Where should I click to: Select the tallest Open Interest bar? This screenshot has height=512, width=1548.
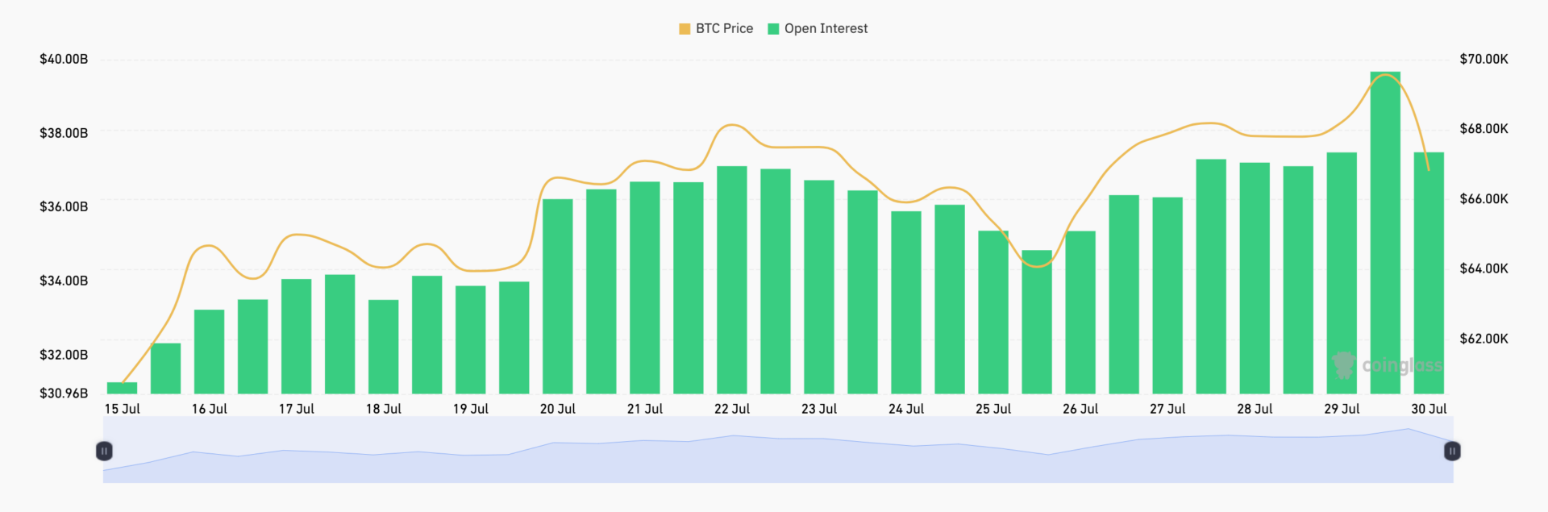(1385, 234)
